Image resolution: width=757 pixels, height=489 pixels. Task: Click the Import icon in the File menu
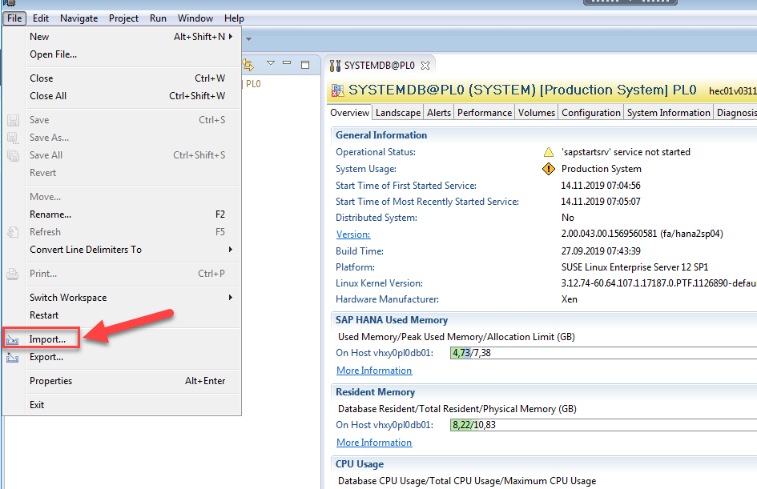[x=12, y=339]
